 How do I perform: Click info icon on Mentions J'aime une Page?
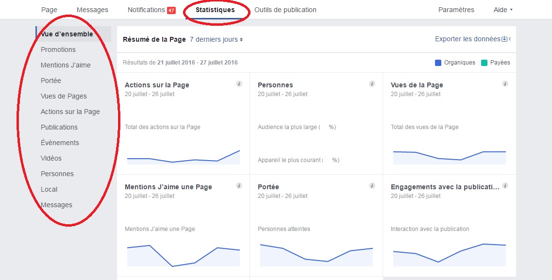pyautogui.click(x=239, y=185)
